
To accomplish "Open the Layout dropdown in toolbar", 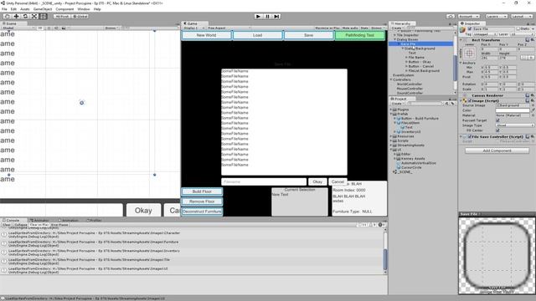I will [x=521, y=17].
